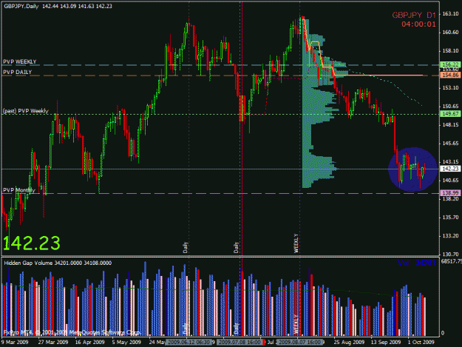Click the 04:00:01 countdown timer
This screenshot has height=347, width=462.
418,24
